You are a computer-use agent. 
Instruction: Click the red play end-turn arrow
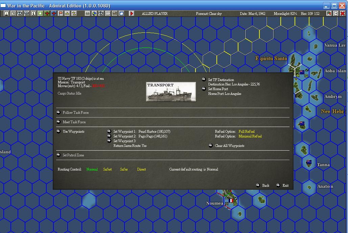tap(131, 14)
